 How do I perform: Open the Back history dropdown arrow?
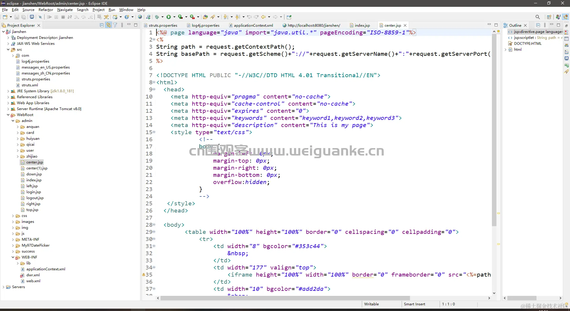click(x=269, y=17)
